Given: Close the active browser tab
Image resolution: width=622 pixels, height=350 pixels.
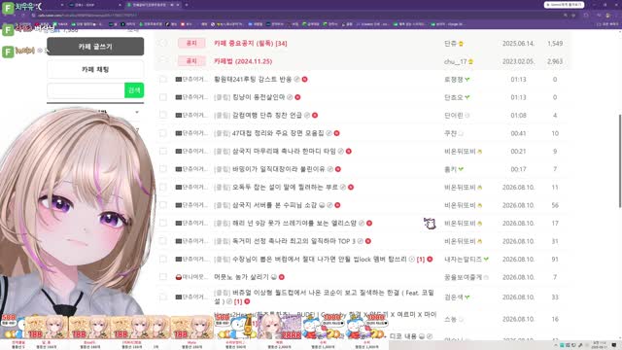Looking at the screenshot, I should 178,5.
